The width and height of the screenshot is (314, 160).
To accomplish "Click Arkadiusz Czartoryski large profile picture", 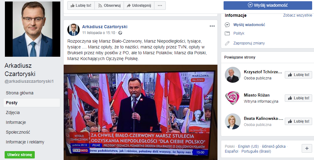I will 32,29.
